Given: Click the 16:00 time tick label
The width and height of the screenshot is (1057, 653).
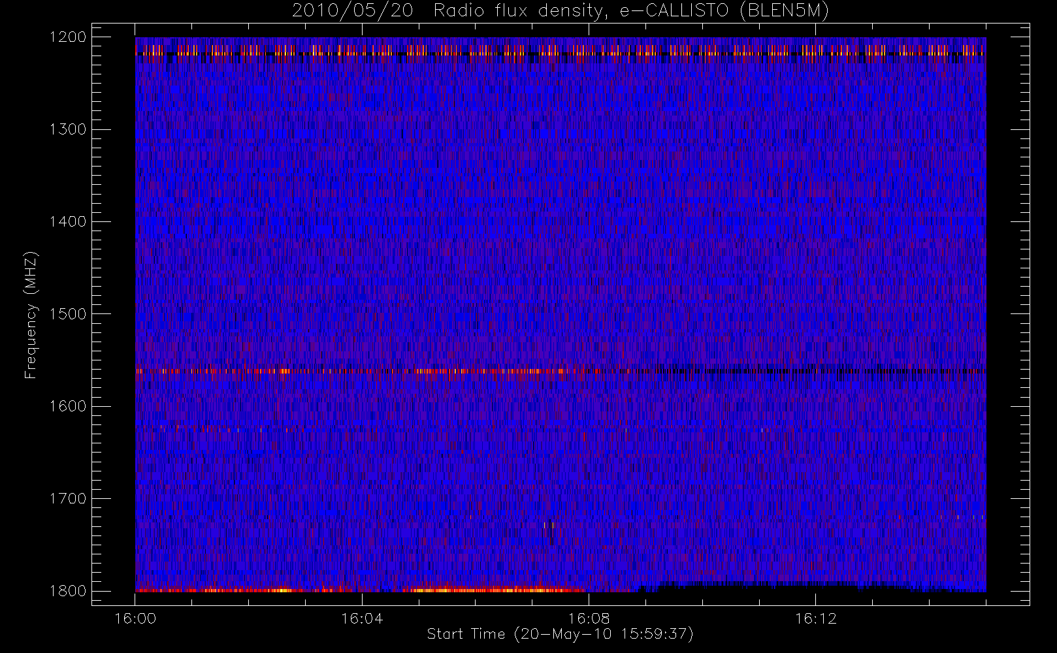Looking at the screenshot, I should 135,618.
